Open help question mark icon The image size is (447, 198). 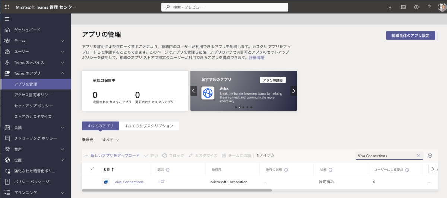tap(429, 7)
